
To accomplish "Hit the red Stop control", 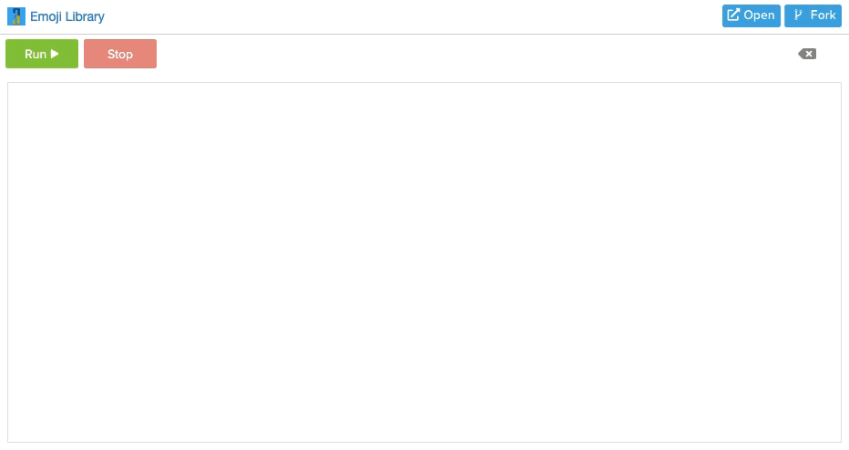I will coord(120,54).
